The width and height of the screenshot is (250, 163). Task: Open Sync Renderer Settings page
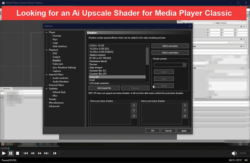tap(64, 67)
